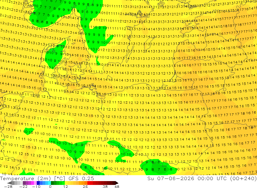Click the -28 legend scale value
The width and height of the screenshot is (257, 188).
pos(8,186)
